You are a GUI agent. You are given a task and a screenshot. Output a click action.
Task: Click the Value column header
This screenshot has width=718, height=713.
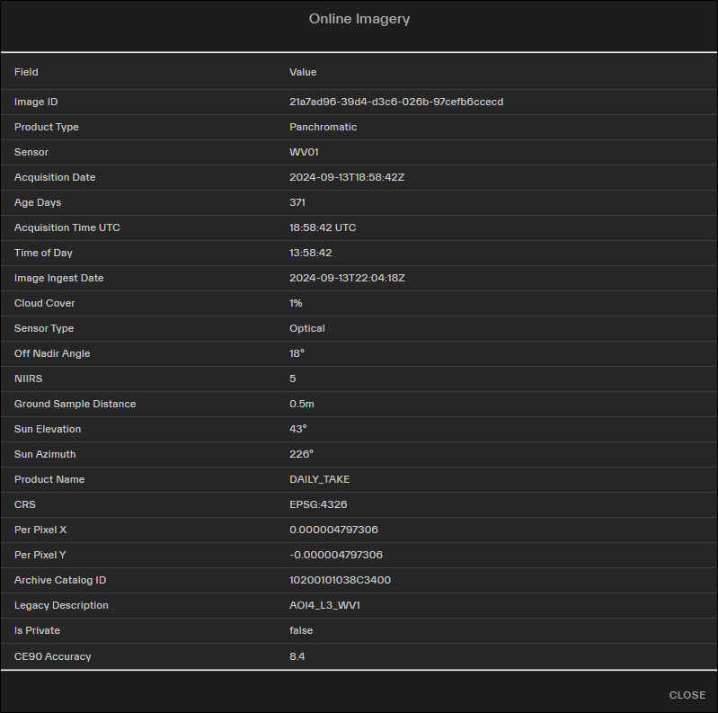(303, 72)
